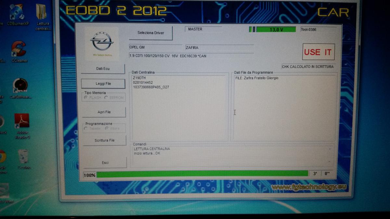Click the Tool-0386 serial field
390x219 pixels.
click(318, 30)
